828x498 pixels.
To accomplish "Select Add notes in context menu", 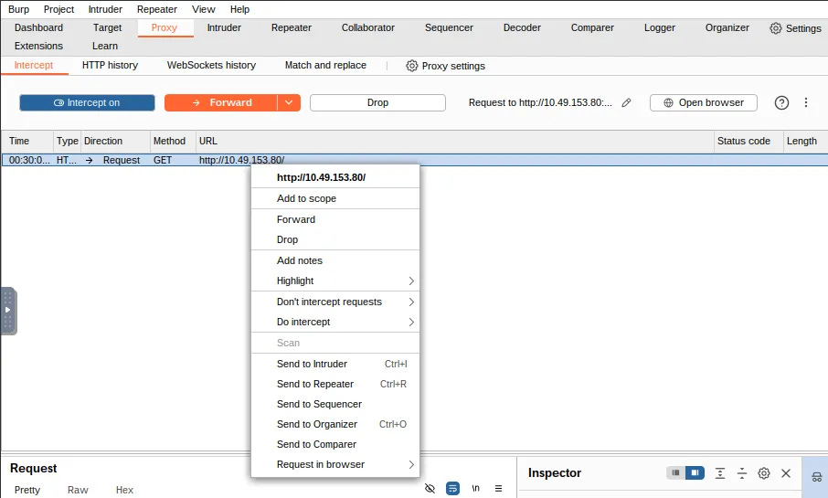I will [335, 261].
